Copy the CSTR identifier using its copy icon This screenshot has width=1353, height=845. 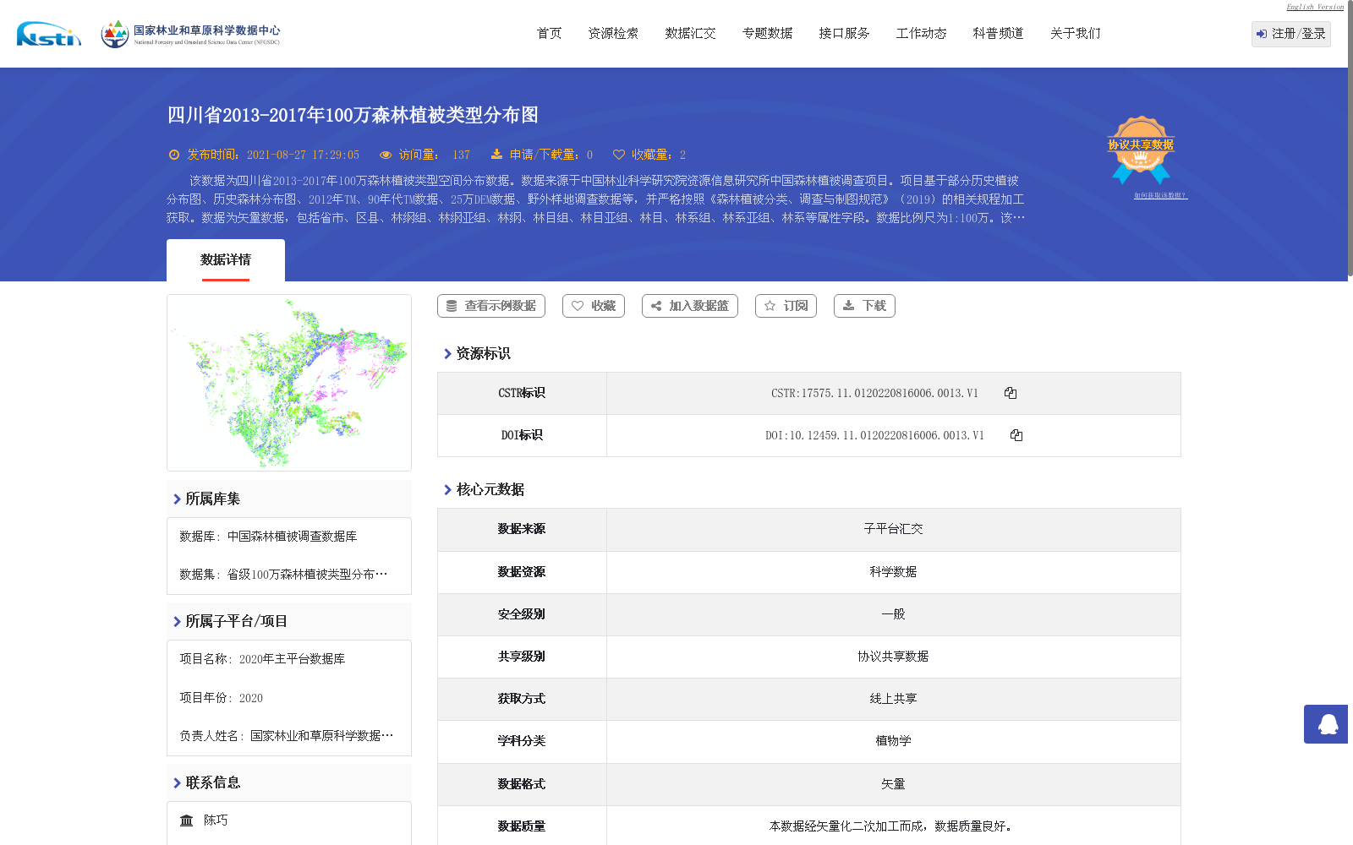pos(1011,393)
